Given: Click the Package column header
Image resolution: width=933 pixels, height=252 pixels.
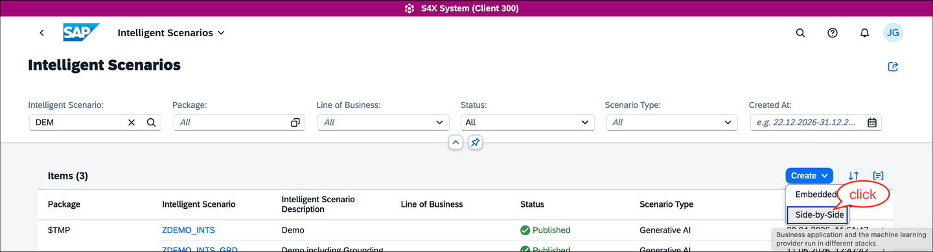Looking at the screenshot, I should click(x=64, y=204).
